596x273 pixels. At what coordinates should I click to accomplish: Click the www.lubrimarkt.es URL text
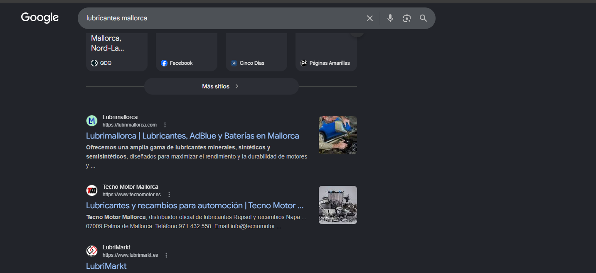pyautogui.click(x=131, y=255)
